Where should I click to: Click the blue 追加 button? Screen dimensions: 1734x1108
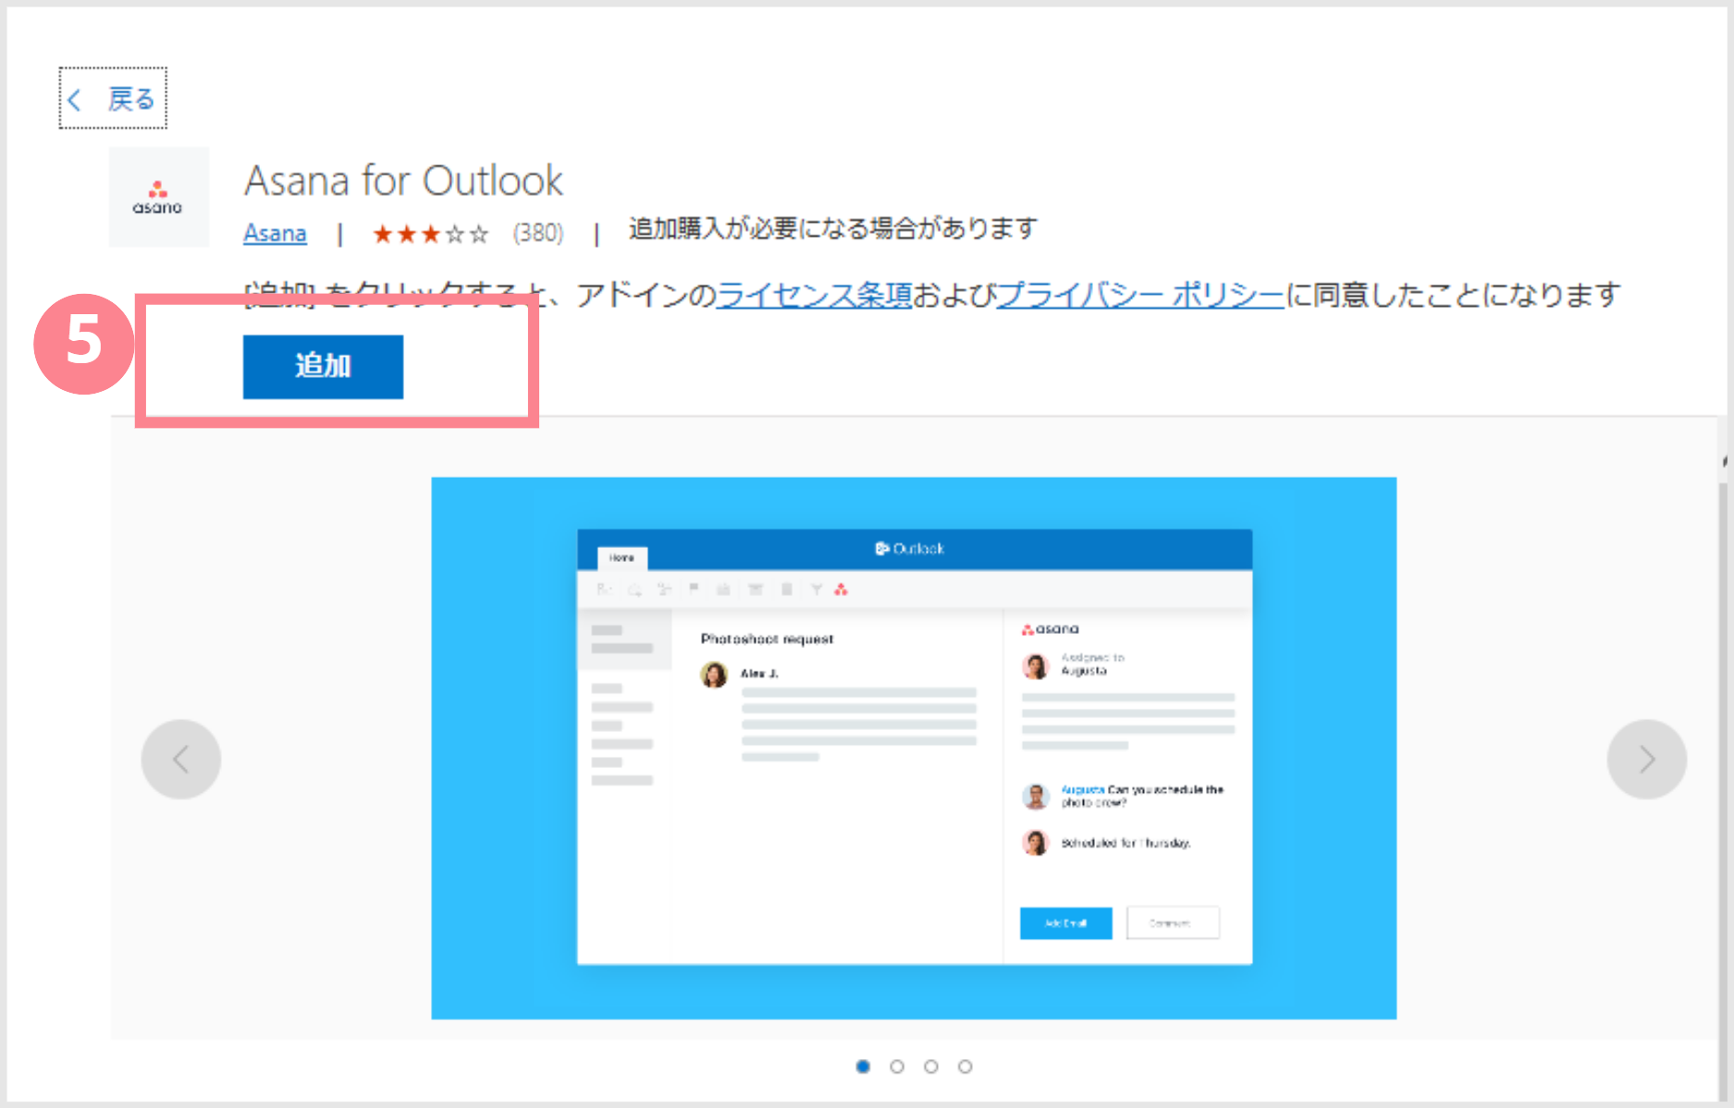click(x=323, y=366)
